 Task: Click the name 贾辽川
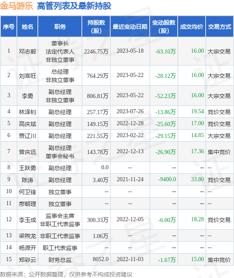pos(28,136)
